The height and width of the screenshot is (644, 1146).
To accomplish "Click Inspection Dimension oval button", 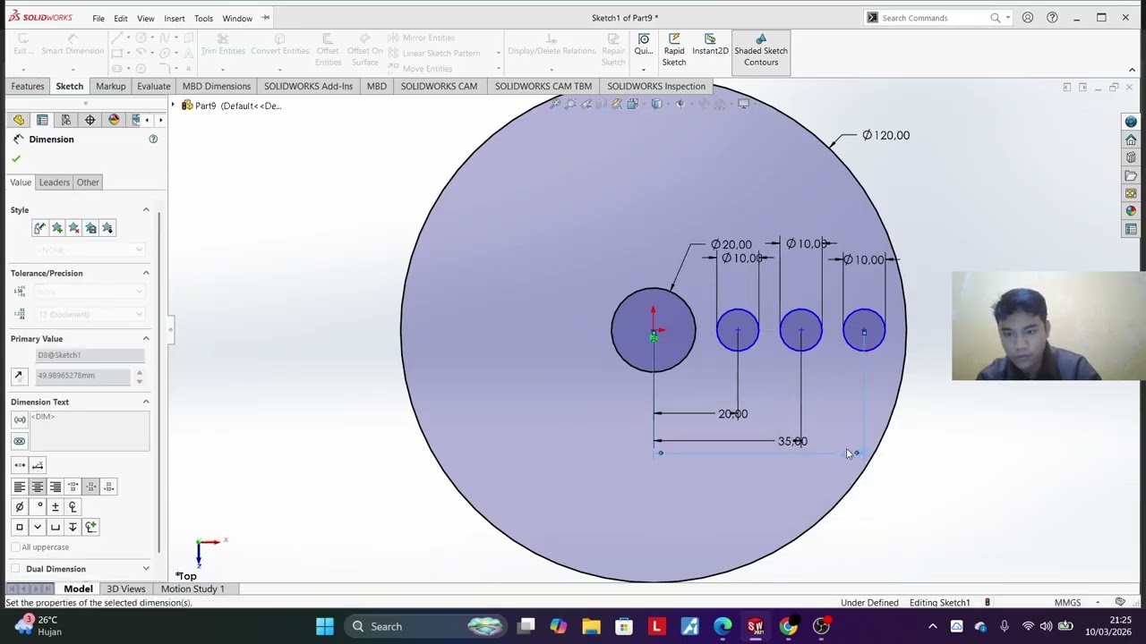I will (x=20, y=441).
